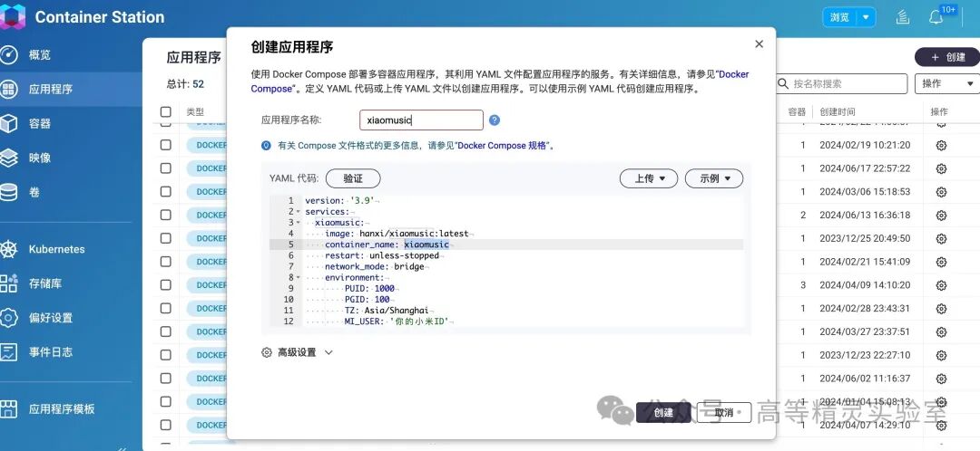Click the 容器 column header in table
Image resolution: width=980 pixels, height=451 pixels.
pyautogui.click(x=797, y=111)
